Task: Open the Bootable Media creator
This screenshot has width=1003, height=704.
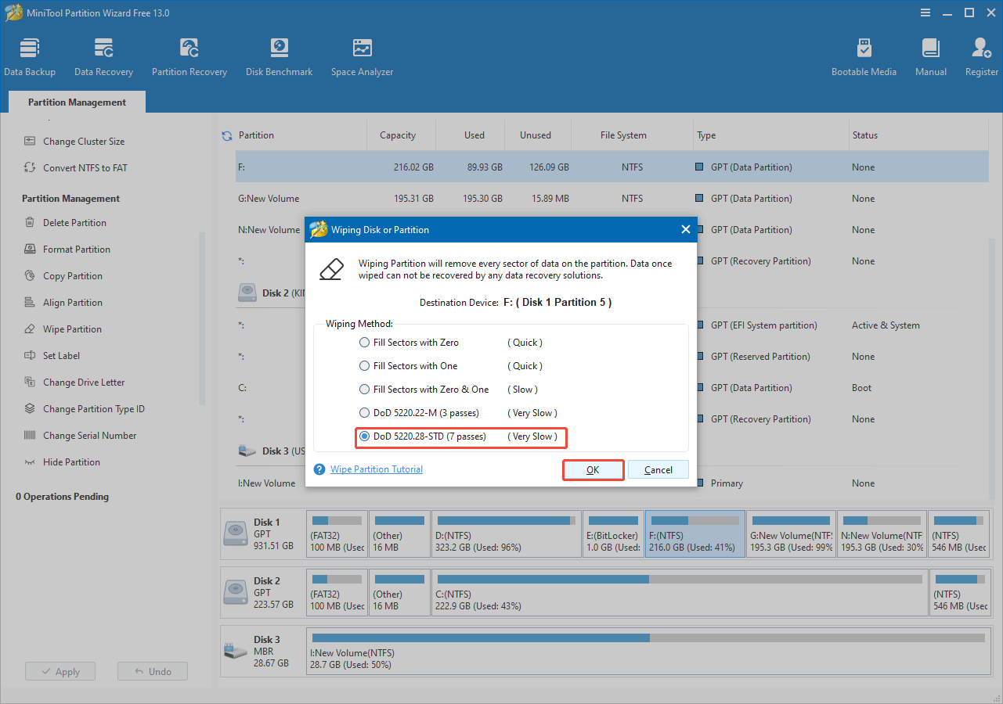Action: [864, 55]
